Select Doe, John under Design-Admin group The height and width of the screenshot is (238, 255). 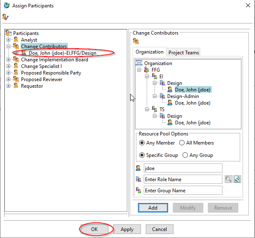coord(192,103)
